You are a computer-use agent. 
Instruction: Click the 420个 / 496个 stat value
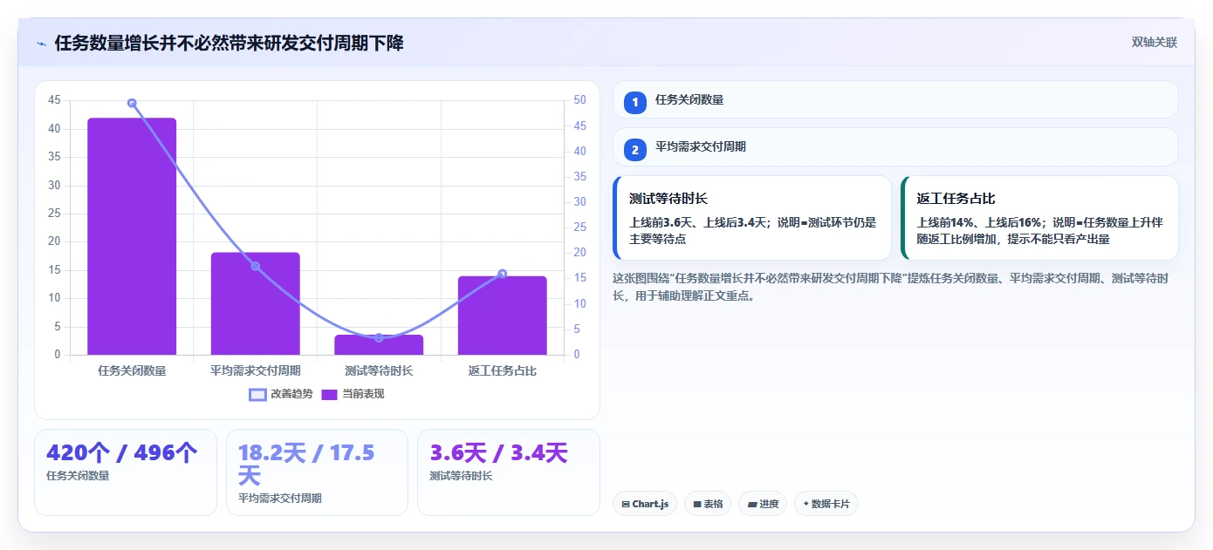tap(122, 453)
